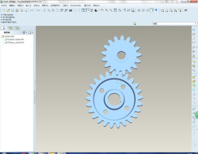This screenshot has height=154, width=198.
Task: Open the layers icon in toolbar
Action: tap(128, 10)
